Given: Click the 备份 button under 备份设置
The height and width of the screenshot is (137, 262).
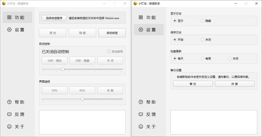Looking at the screenshot, I should pos(193,84).
